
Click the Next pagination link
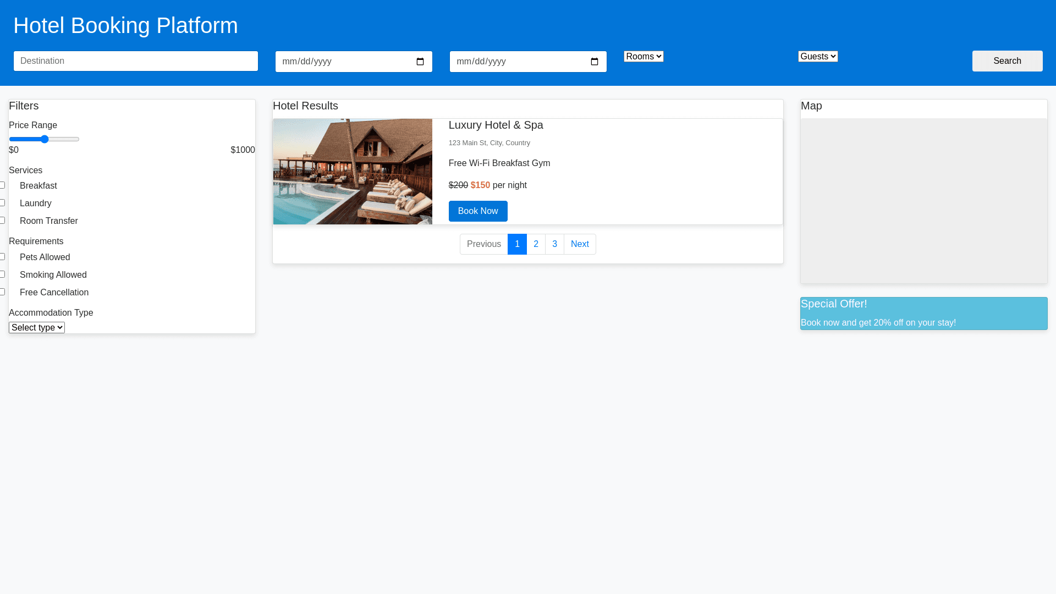[x=580, y=244]
